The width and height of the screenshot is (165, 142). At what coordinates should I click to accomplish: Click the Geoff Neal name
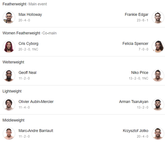27,73
